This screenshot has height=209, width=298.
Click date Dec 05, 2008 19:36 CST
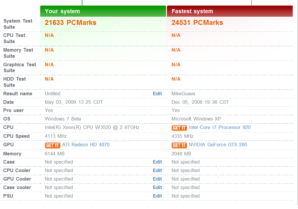coord(200,102)
